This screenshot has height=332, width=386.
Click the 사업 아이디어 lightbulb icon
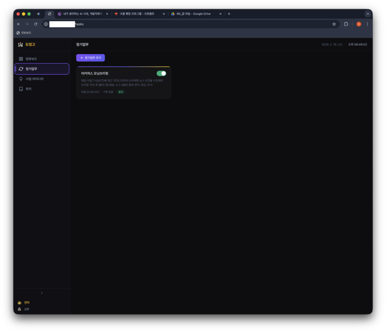coord(21,79)
